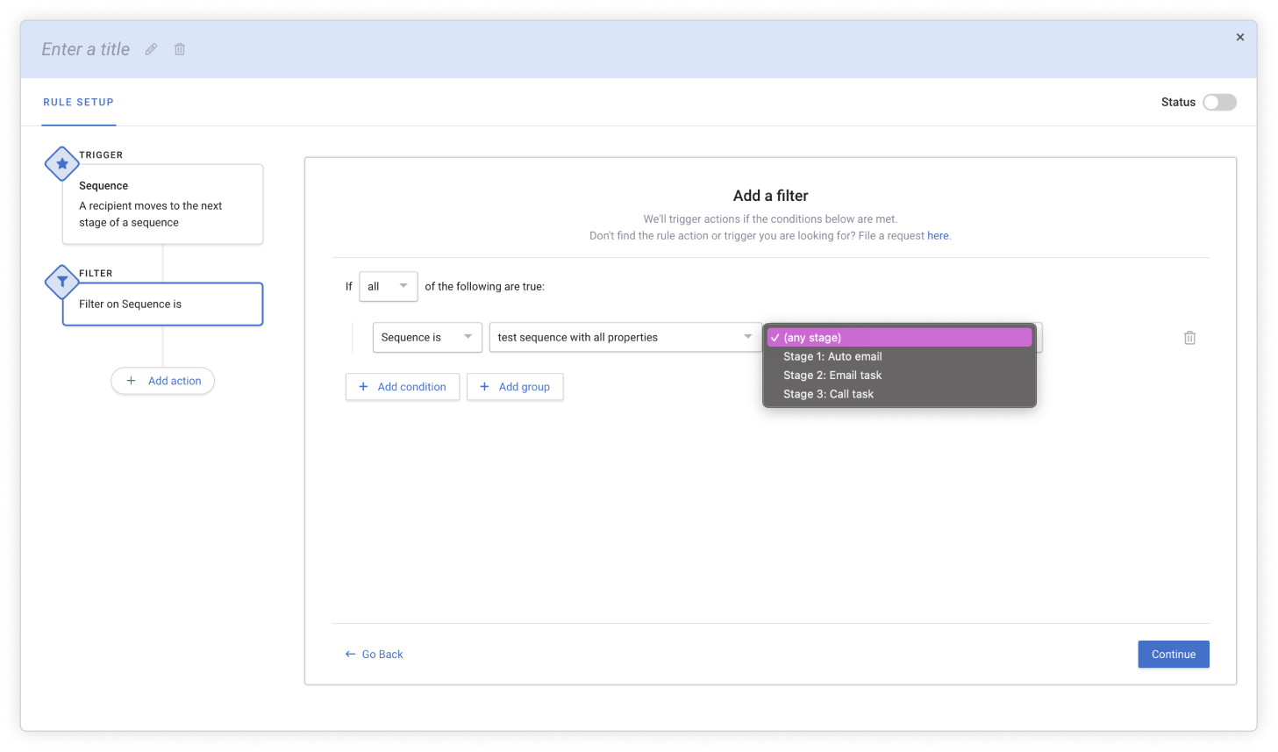Open the test sequence selection dropdown
The width and height of the screenshot is (1278, 752).
click(x=625, y=337)
